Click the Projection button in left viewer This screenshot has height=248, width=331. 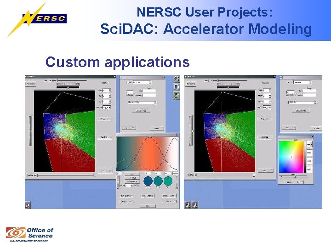(104, 119)
